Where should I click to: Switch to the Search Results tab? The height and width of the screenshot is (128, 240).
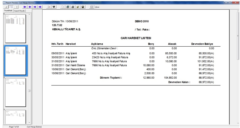(x=19, y=10)
